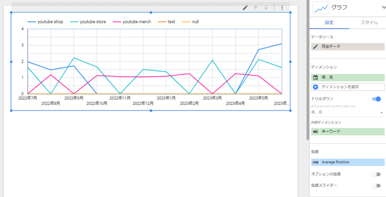Click ディメンションを追加 button
Image resolution: width=386 pixels, height=197 pixels.
pos(340,87)
